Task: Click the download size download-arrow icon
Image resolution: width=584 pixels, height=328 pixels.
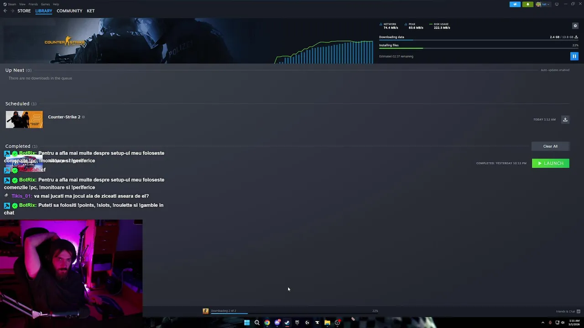Action: (576, 37)
